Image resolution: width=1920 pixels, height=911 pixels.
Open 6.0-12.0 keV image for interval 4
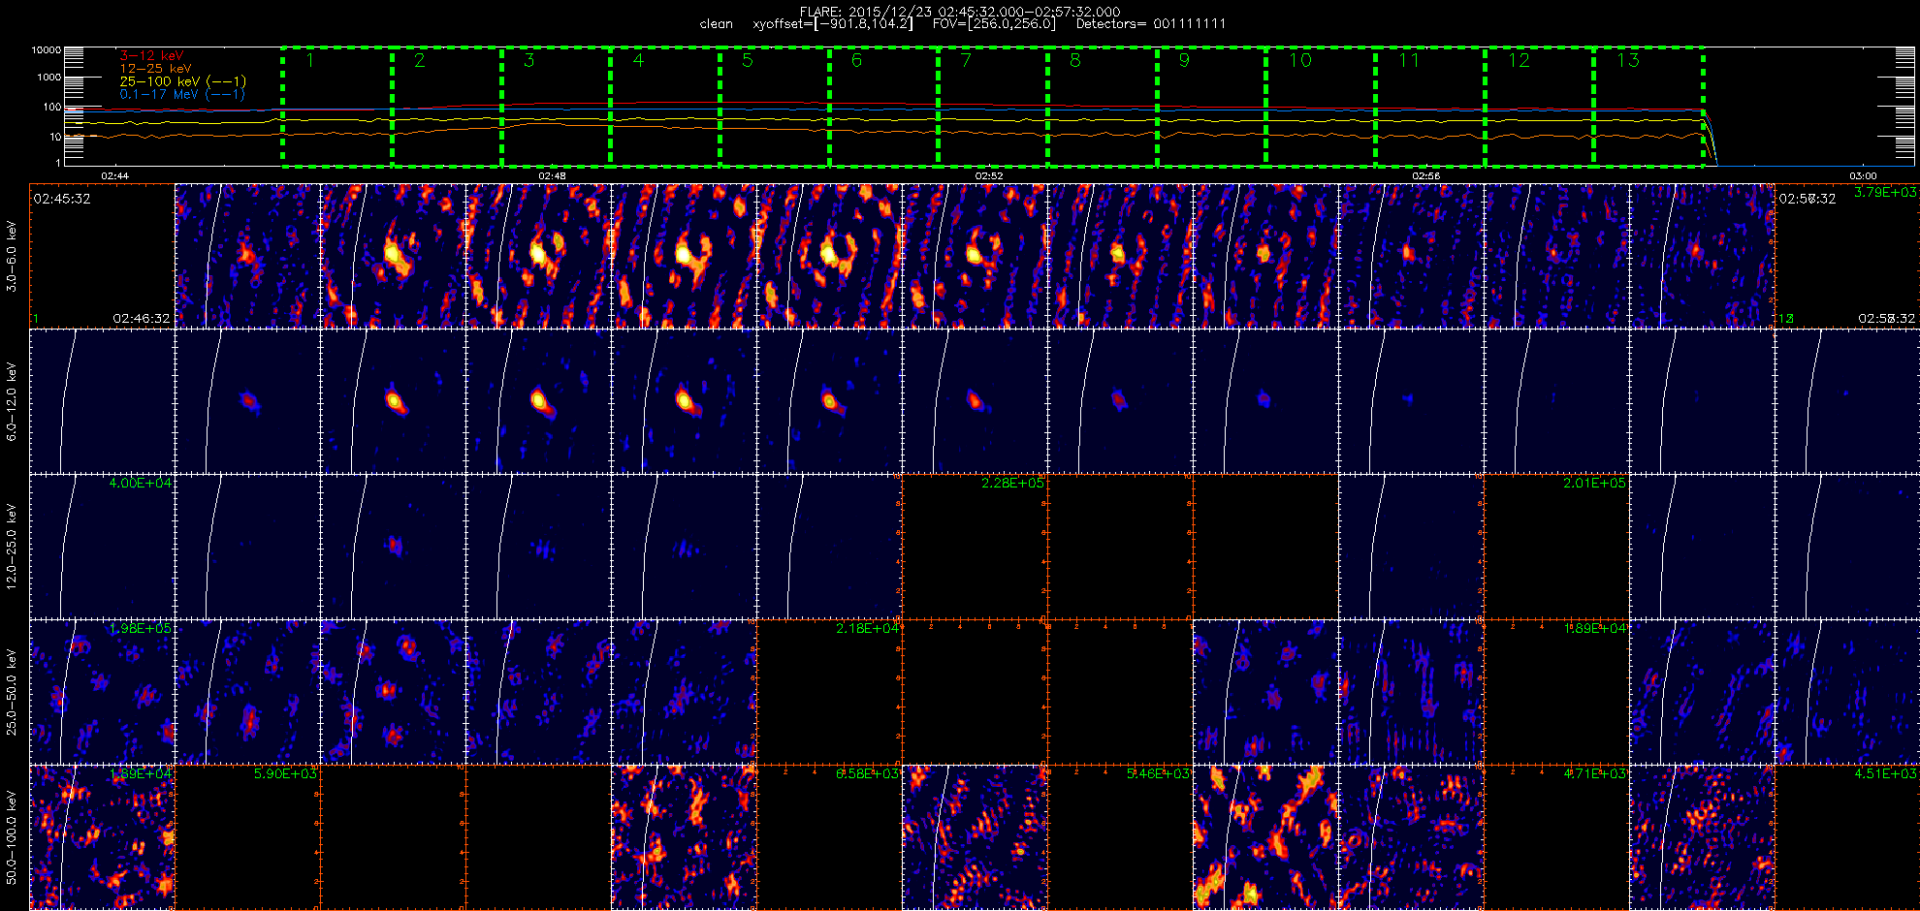[538, 401]
